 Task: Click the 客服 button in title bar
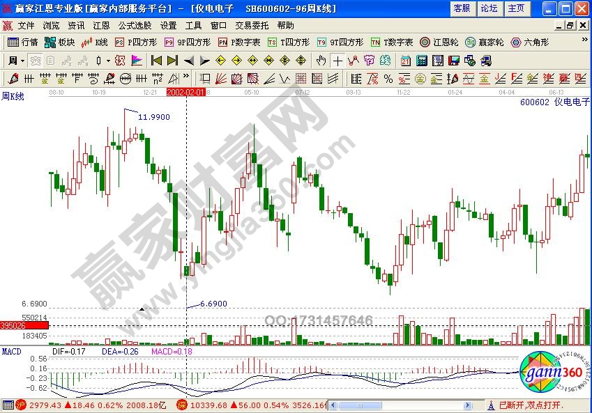pyautogui.click(x=461, y=8)
